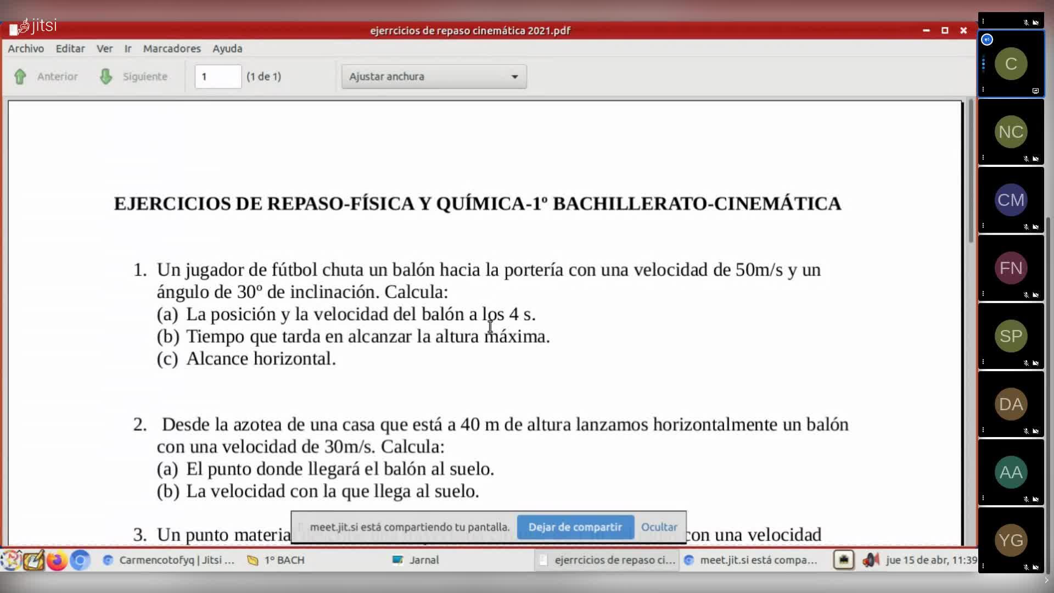Open Firefox from the taskbar
This screenshot has width=1054, height=593.
pyautogui.click(x=57, y=561)
